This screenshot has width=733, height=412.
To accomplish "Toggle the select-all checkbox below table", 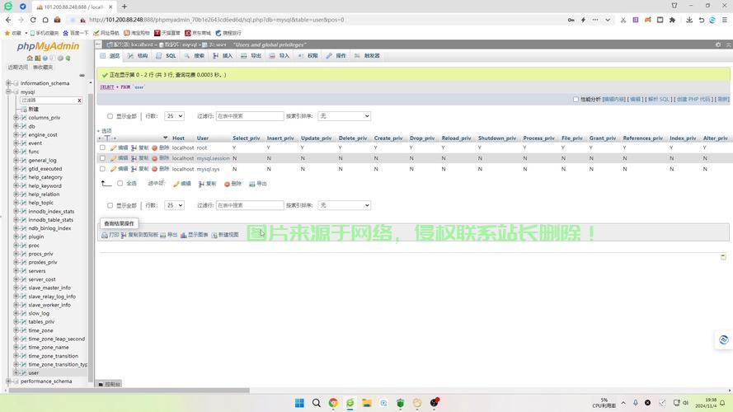I will (120, 184).
